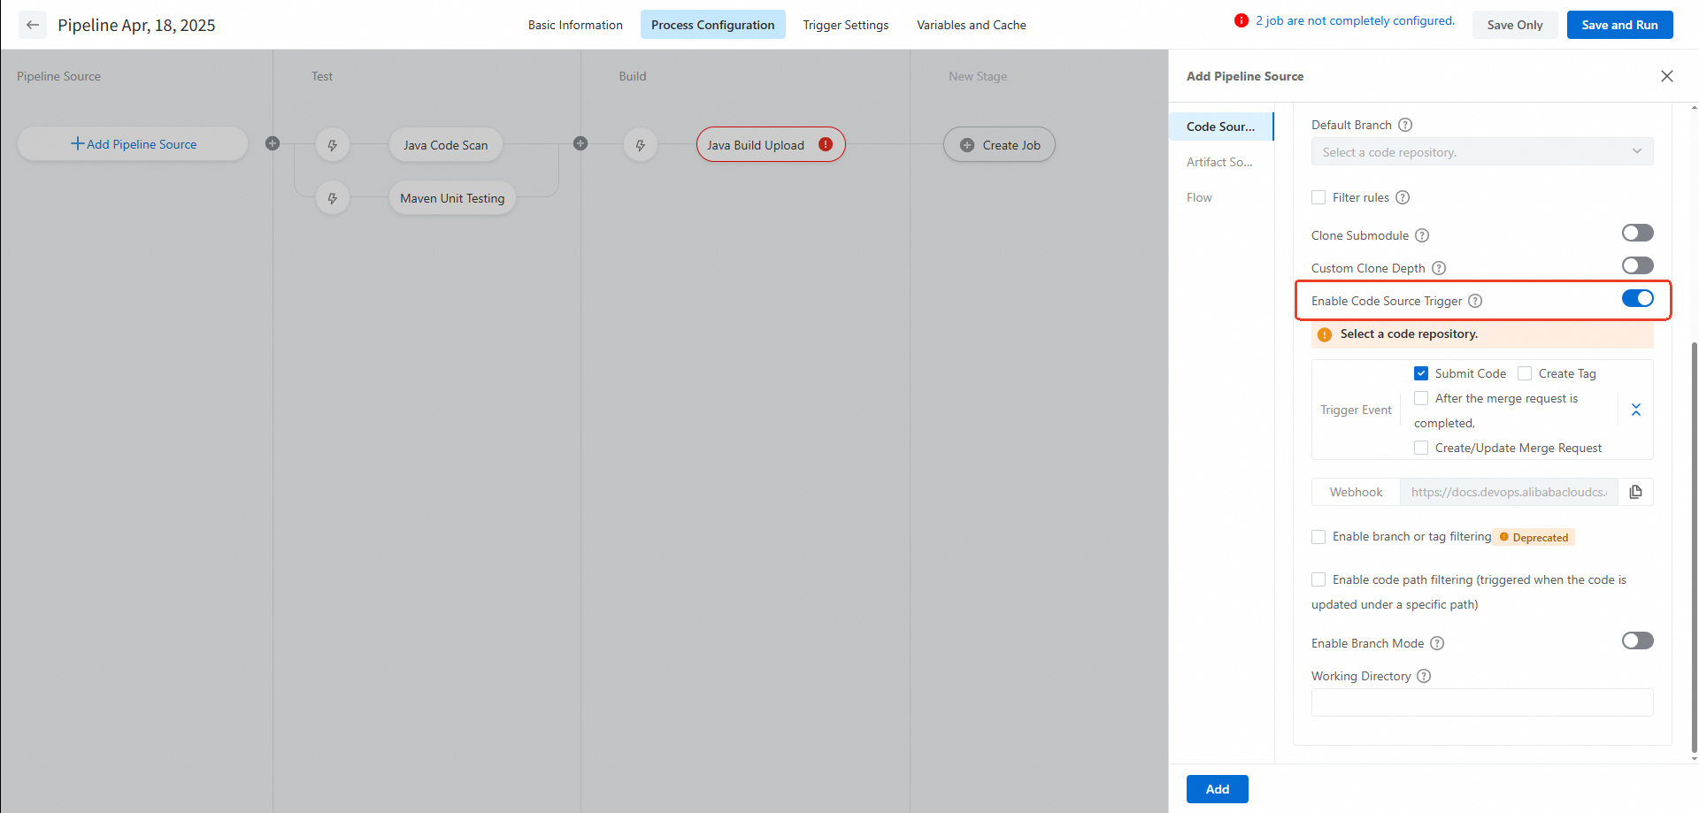
Task: Close the Add Pipeline Source panel
Action: click(x=1667, y=76)
